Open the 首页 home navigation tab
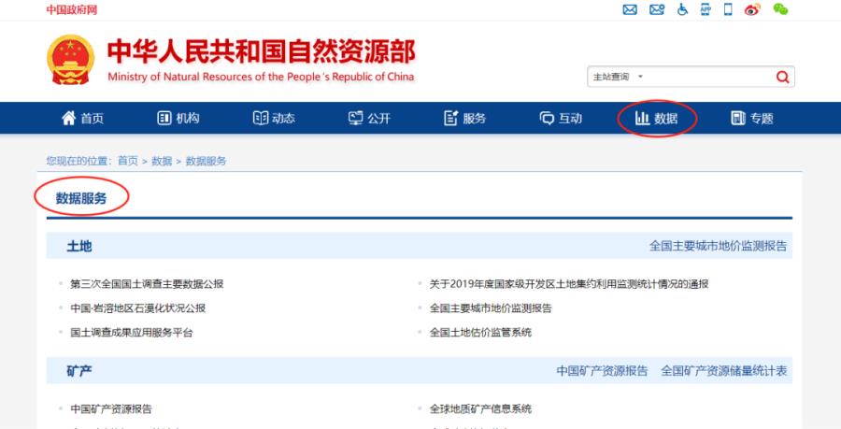Screen dimensions: 841x429 pos(82,118)
